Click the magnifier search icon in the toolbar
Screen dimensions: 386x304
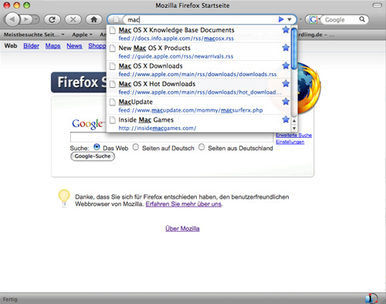362,19
